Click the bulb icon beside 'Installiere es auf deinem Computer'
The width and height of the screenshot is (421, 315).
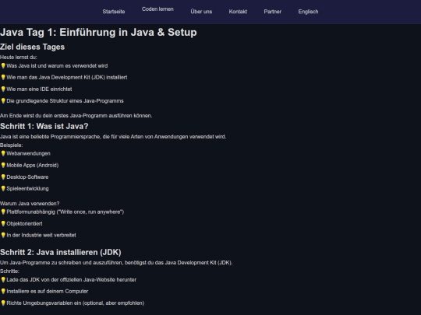coord(3,291)
